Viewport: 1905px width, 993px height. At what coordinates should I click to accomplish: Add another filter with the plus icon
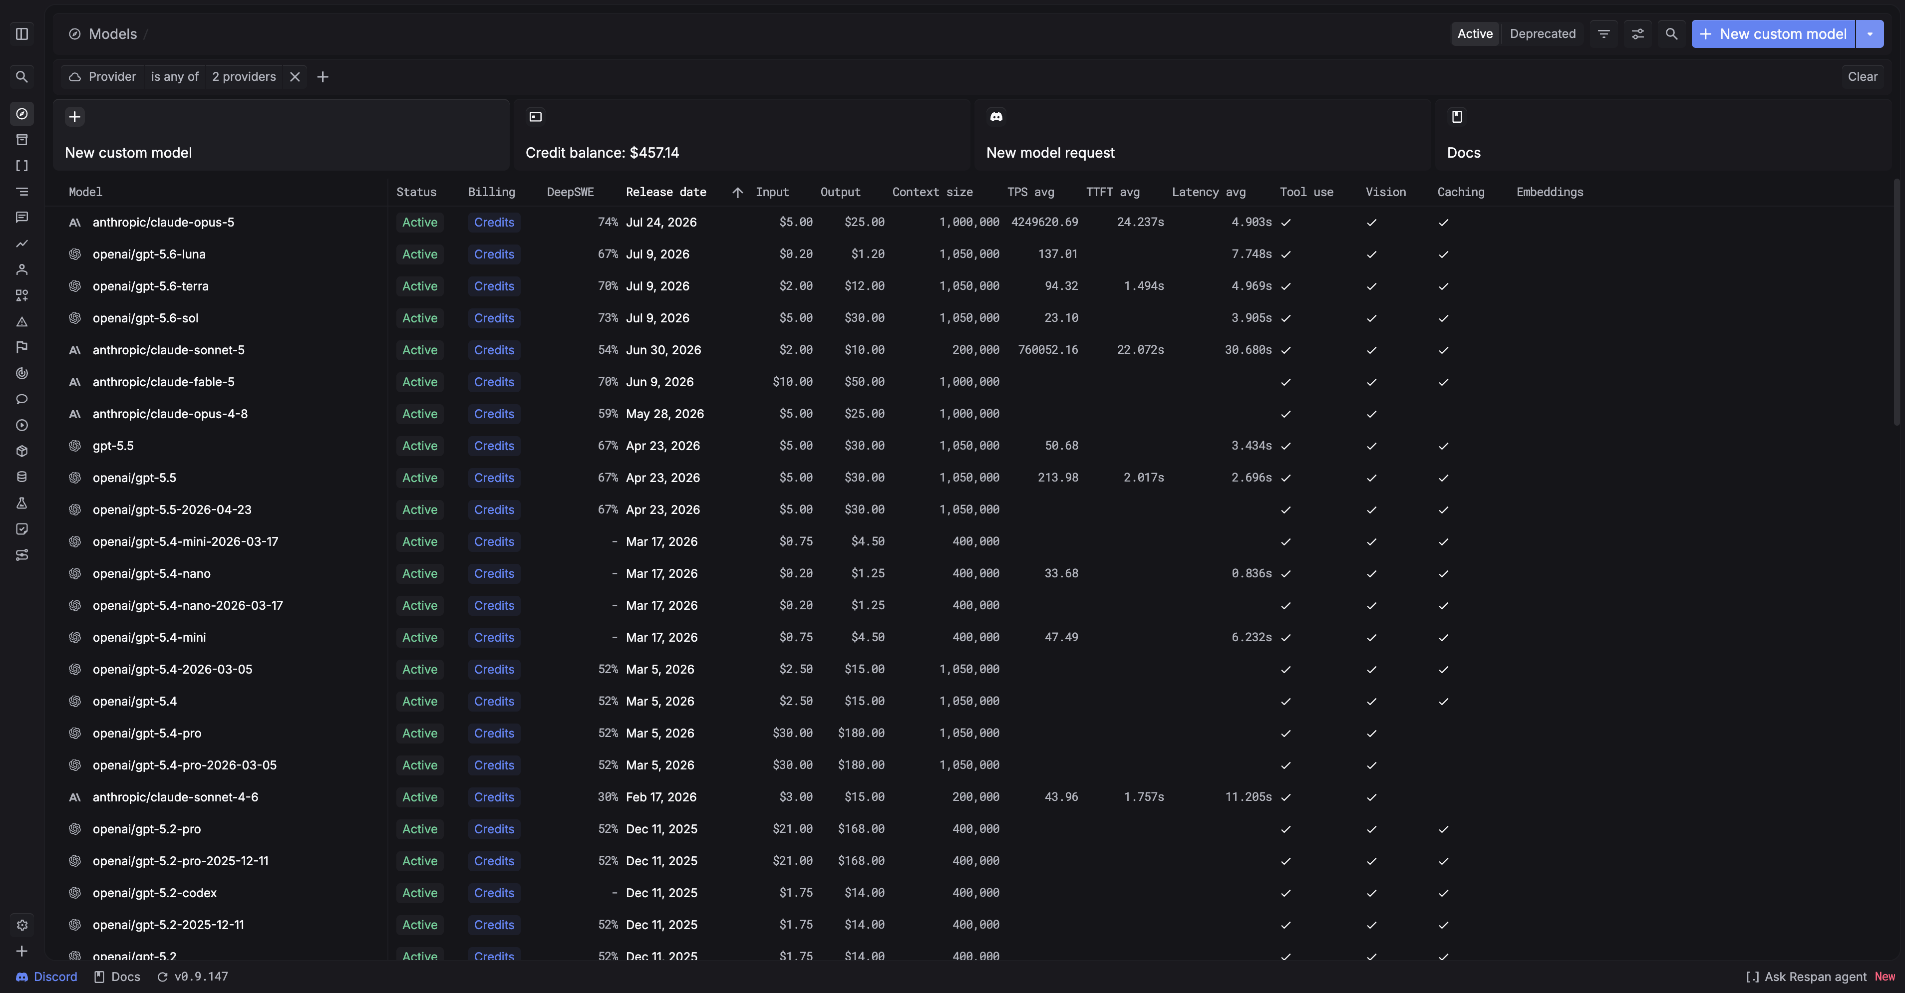pyautogui.click(x=322, y=77)
